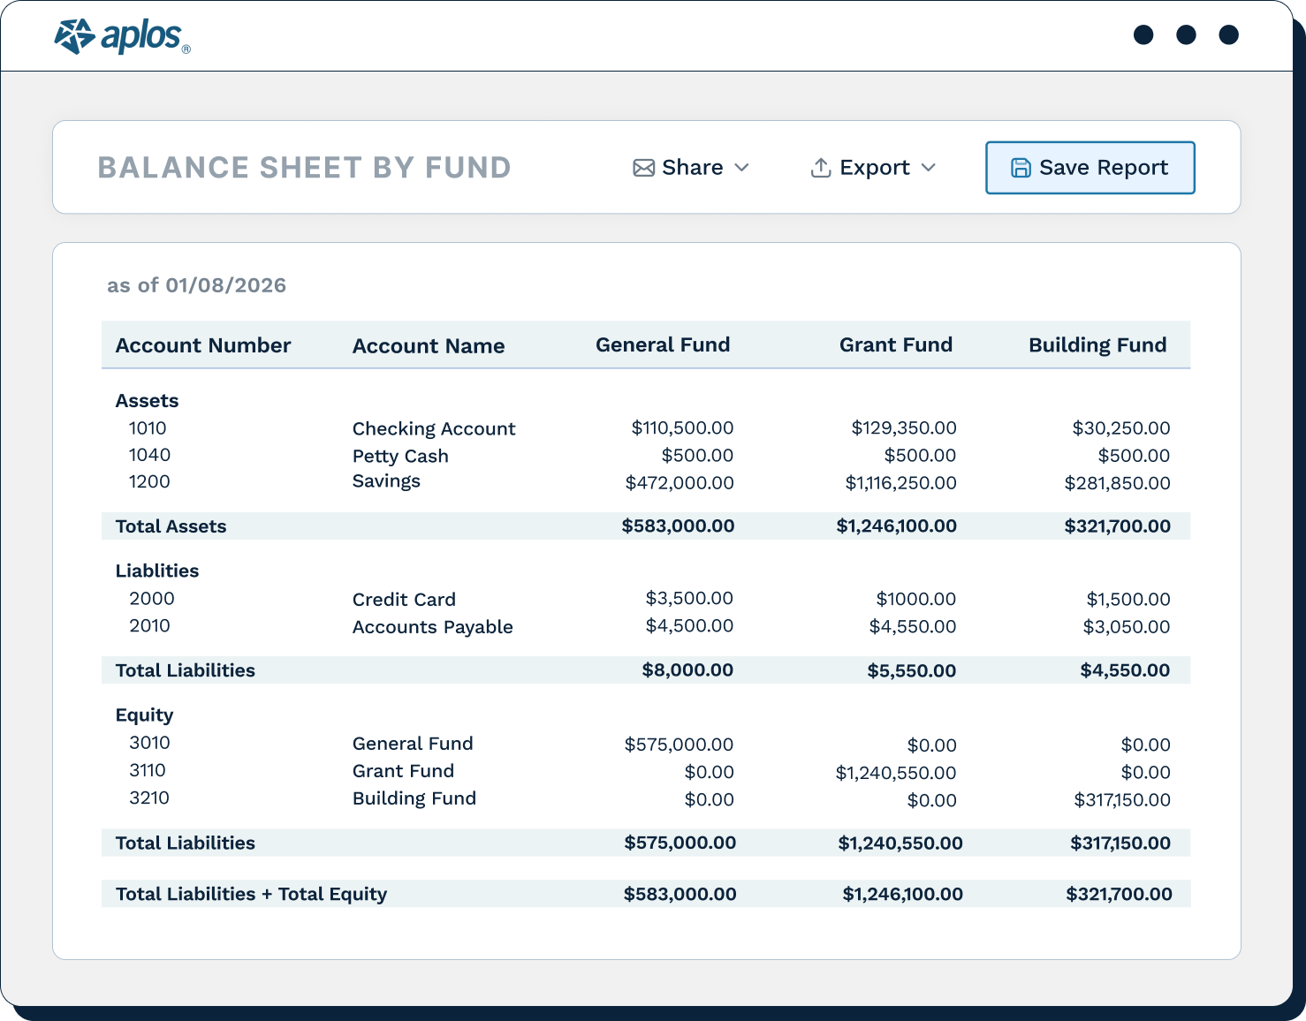The height and width of the screenshot is (1021, 1306).
Task: Click the Accounts Payable row name
Action: pyautogui.click(x=433, y=627)
